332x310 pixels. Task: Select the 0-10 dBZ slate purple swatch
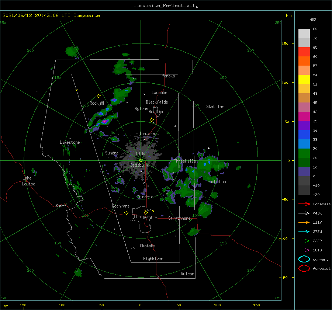304,171
